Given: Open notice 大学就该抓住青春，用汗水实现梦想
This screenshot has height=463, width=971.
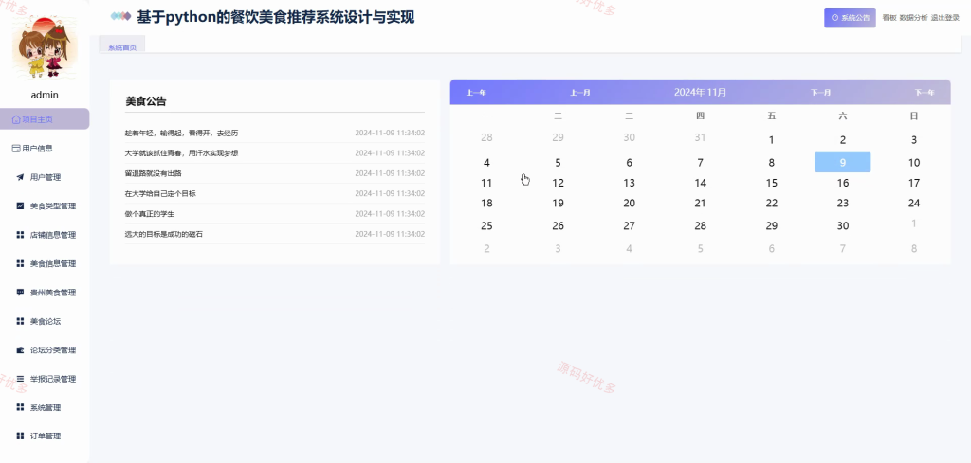Looking at the screenshot, I should pyautogui.click(x=181, y=152).
